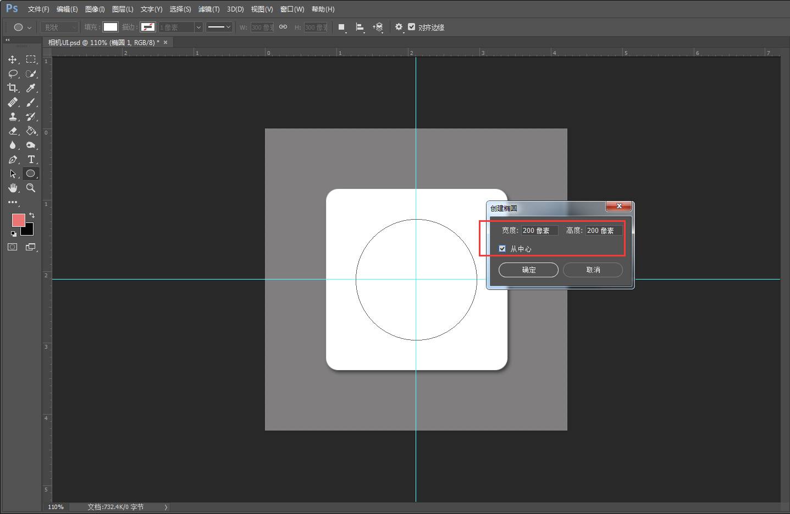The width and height of the screenshot is (790, 514).
Task: Open path arrangement options
Action: [378, 27]
